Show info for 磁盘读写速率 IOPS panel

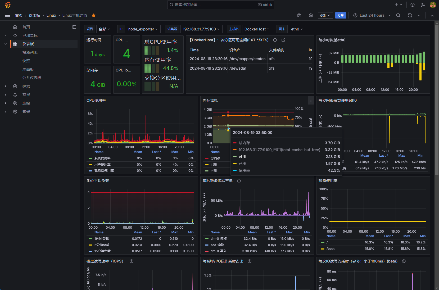coord(132,261)
